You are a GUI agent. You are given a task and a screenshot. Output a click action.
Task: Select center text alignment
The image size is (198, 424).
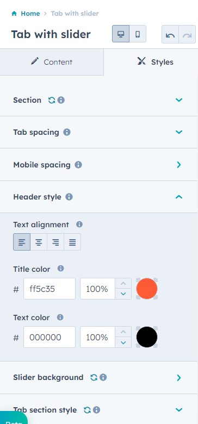point(39,242)
